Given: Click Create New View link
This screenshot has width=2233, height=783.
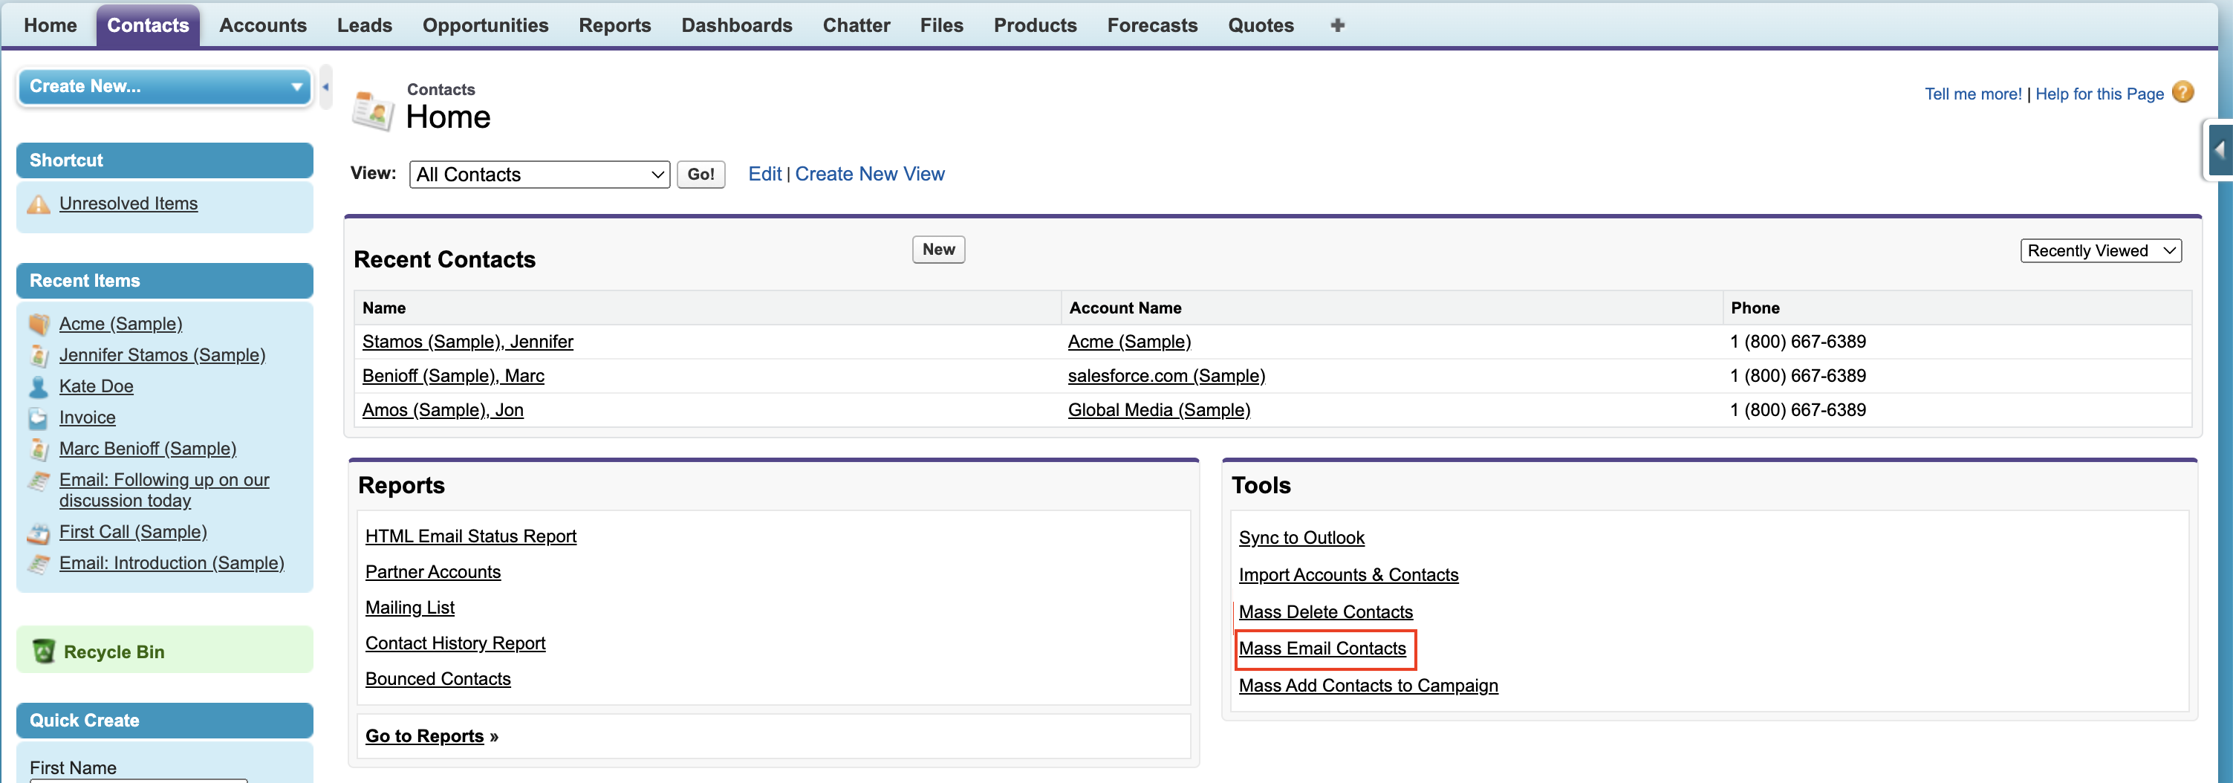Looking at the screenshot, I should pyautogui.click(x=869, y=175).
